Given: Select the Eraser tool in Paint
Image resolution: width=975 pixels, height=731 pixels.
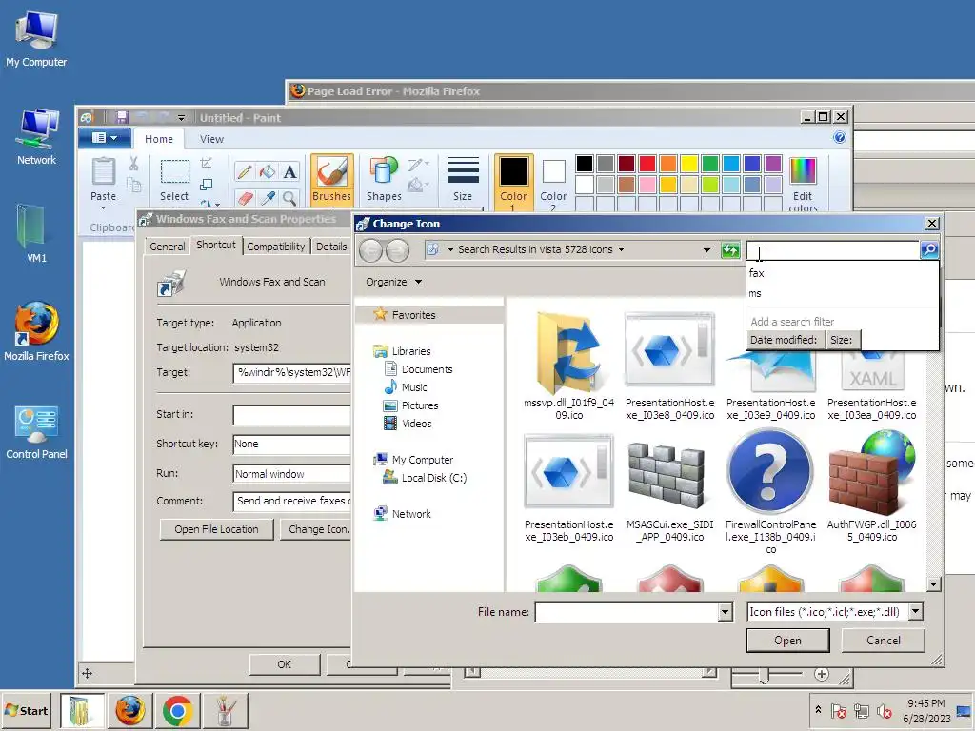Looking at the screenshot, I should pyautogui.click(x=245, y=198).
